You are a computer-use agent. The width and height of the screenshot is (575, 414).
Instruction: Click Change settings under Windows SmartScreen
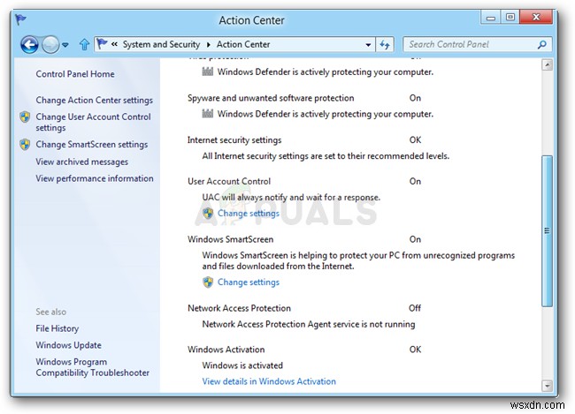pos(249,282)
